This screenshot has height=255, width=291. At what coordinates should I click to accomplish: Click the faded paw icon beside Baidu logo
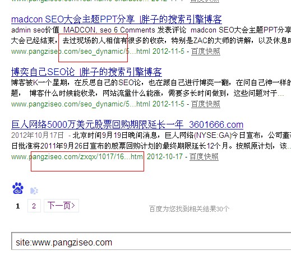pyautogui.click(x=34, y=191)
